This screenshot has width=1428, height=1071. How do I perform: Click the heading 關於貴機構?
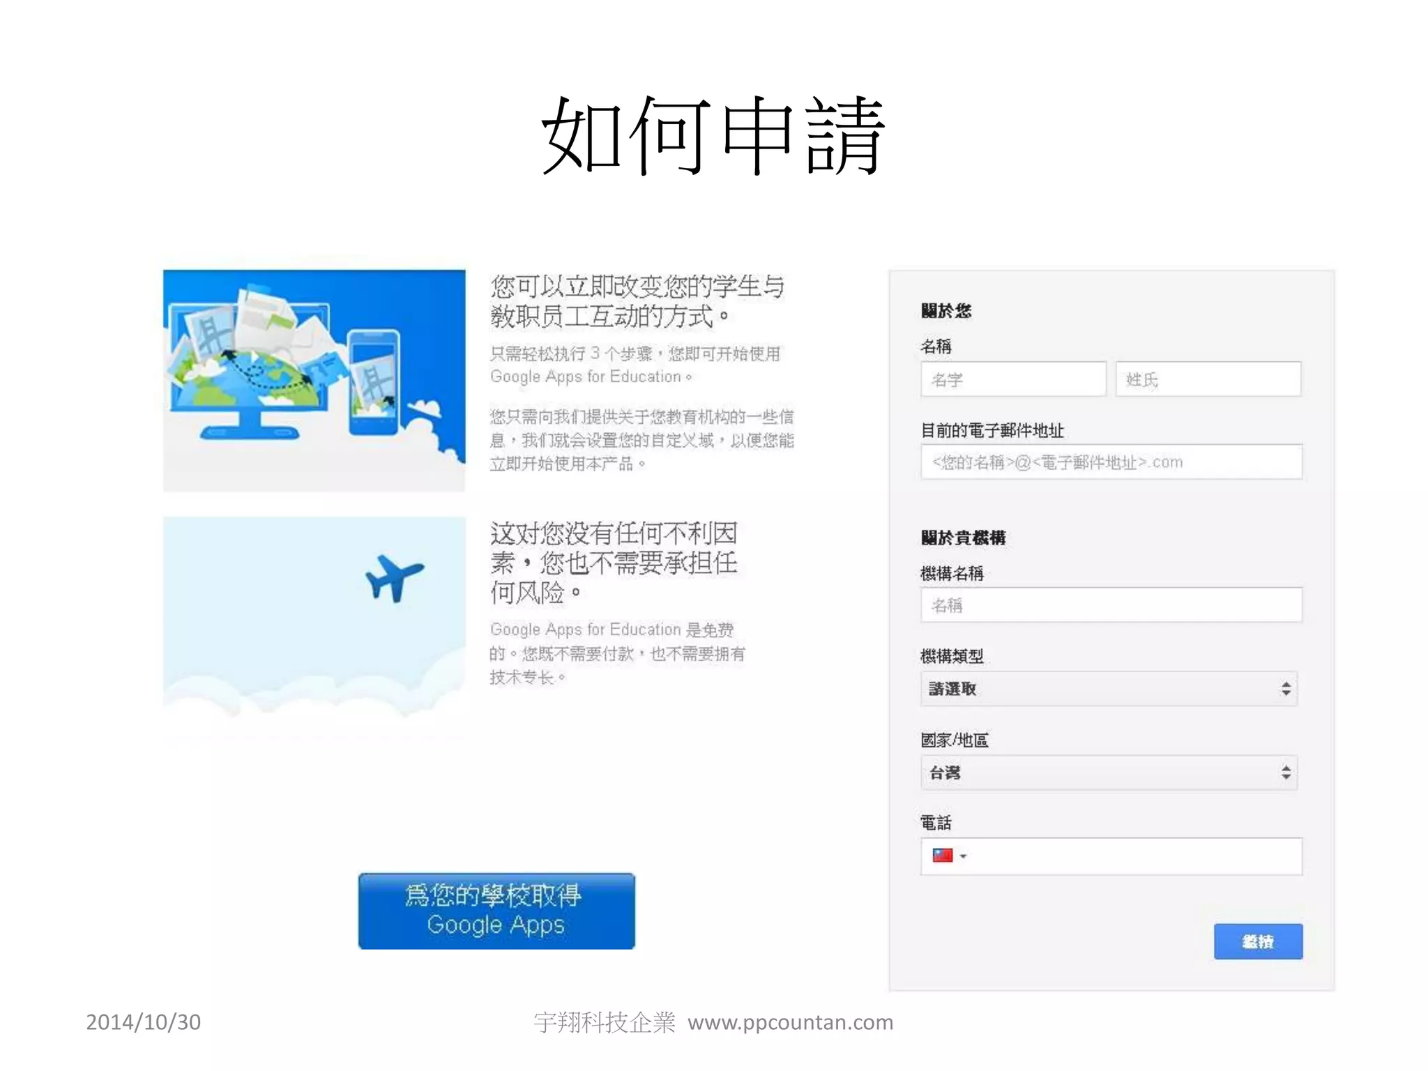963,538
